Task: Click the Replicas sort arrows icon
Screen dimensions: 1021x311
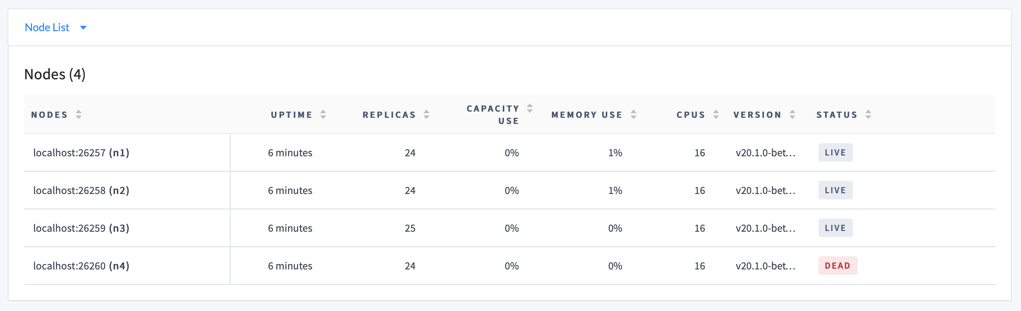Action: pyautogui.click(x=426, y=114)
